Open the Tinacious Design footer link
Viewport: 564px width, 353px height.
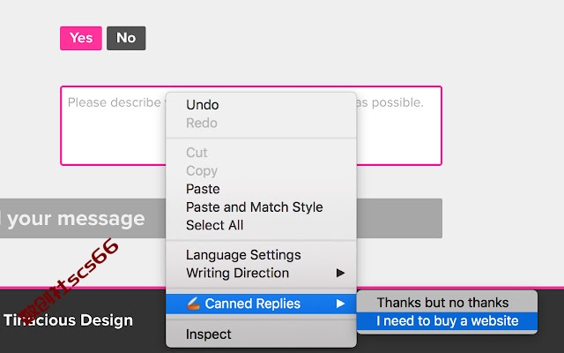pyautogui.click(x=68, y=320)
